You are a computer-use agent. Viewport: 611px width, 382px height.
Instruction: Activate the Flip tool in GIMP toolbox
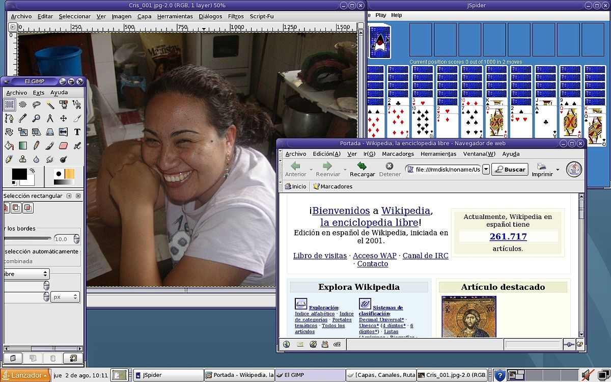[x=64, y=132]
